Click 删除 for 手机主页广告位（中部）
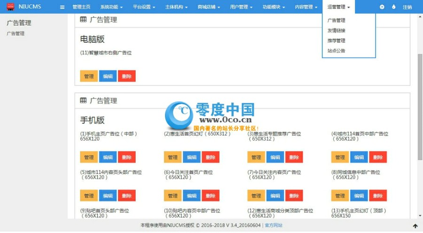 click(127, 157)
